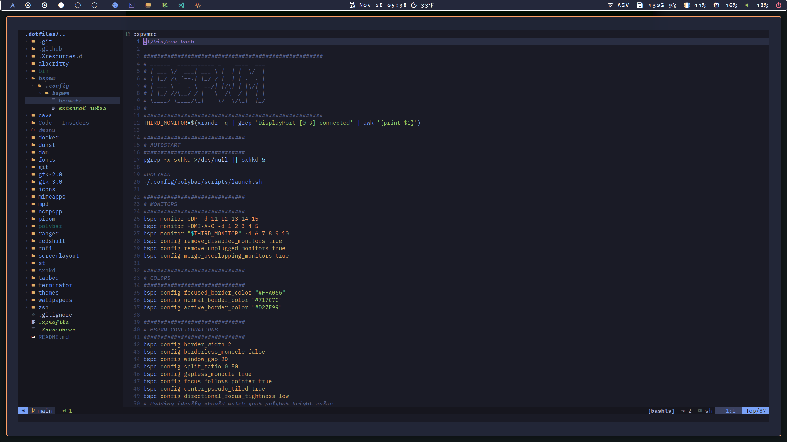787x442 pixels.
Task: Click the WiFi network icon
Action: [610, 5]
